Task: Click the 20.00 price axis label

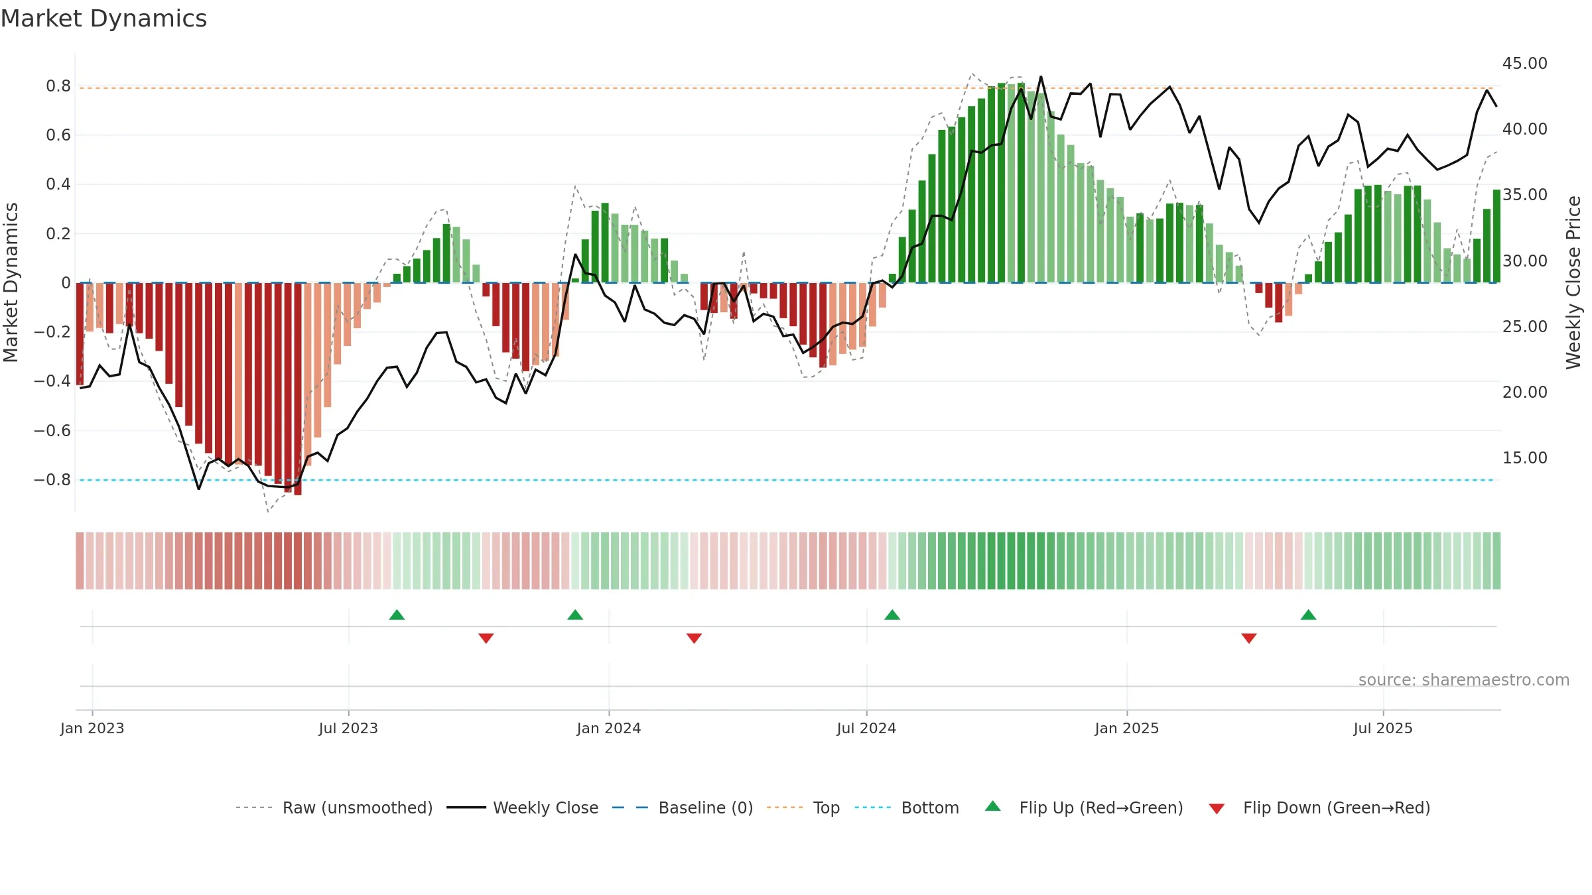Action: click(x=1524, y=392)
